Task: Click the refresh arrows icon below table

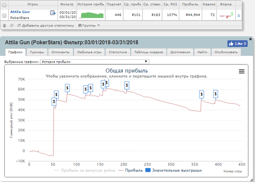Action: click(12, 25)
